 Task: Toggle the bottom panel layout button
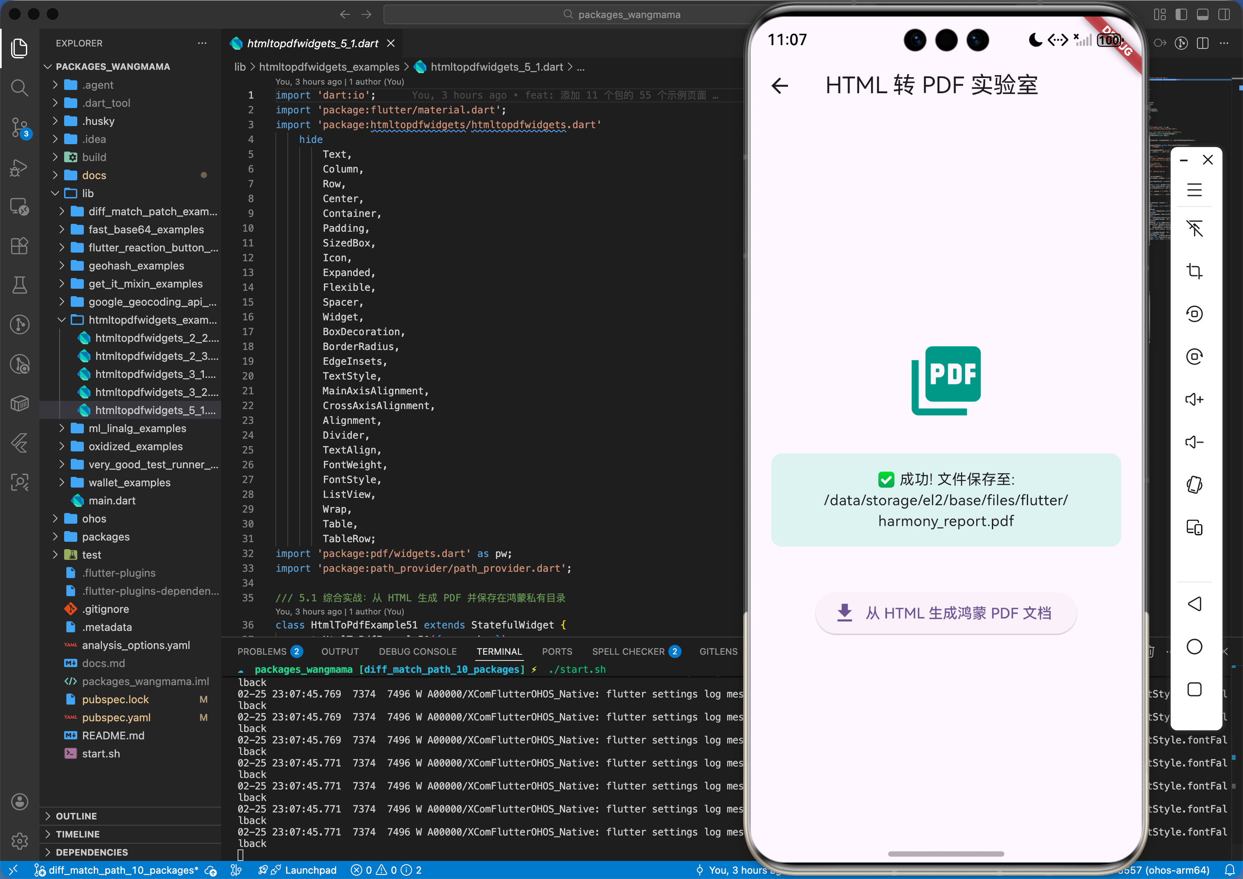pyautogui.click(x=1202, y=14)
